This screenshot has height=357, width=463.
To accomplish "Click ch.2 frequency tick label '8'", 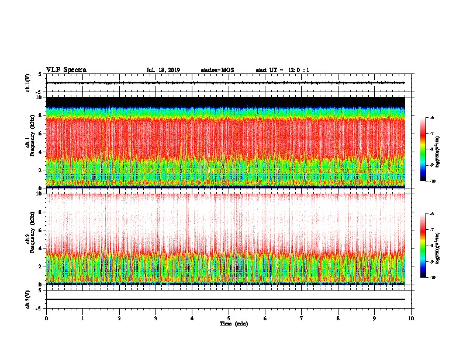I will pos(41,212).
